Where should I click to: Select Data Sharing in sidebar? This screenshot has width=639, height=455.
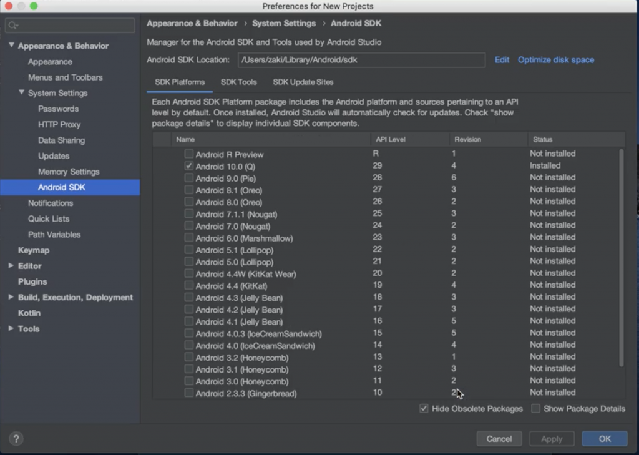pos(62,140)
